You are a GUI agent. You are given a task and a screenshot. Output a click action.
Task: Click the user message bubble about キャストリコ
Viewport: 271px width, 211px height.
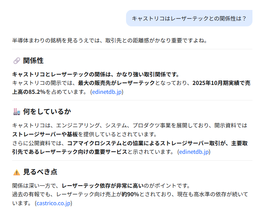pos(189,18)
